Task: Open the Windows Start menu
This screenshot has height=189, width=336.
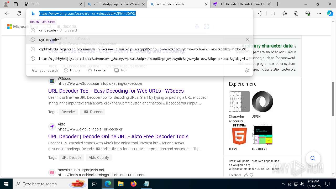Action: click(x=6, y=184)
